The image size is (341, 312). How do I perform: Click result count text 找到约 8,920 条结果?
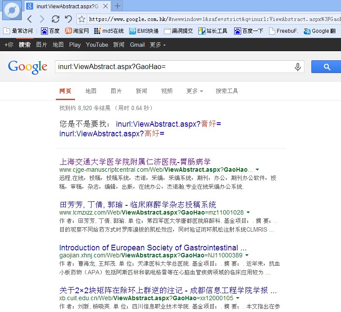click(x=85, y=108)
